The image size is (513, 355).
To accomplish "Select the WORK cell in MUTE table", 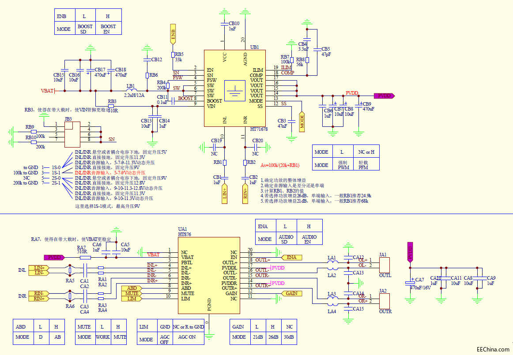I will tap(103, 338).
